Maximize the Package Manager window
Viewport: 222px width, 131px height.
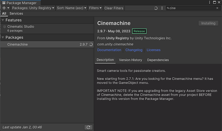[x=215, y=2]
